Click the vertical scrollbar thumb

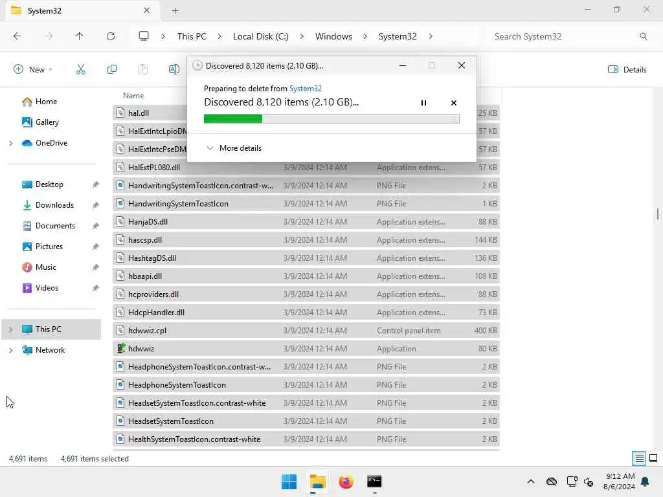[x=658, y=214]
